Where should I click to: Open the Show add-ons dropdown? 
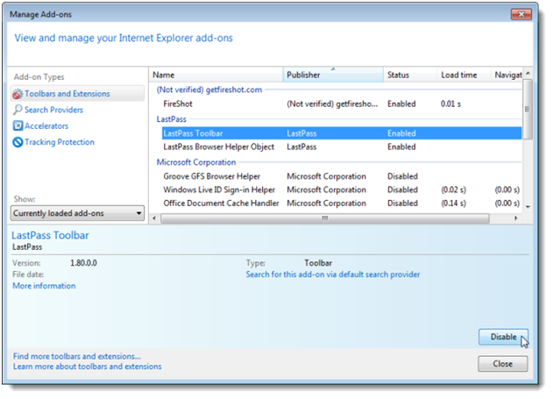[x=77, y=213]
